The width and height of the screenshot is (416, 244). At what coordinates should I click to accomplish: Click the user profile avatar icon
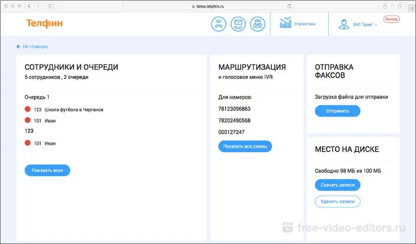pyautogui.click(x=343, y=24)
